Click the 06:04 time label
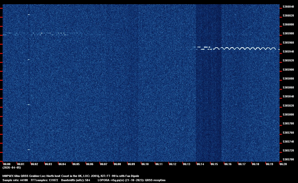Image resolution: width=298 pixels, height=183 pixels. [x=62, y=164]
